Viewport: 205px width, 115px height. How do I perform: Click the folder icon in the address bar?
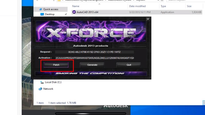[60, 1]
